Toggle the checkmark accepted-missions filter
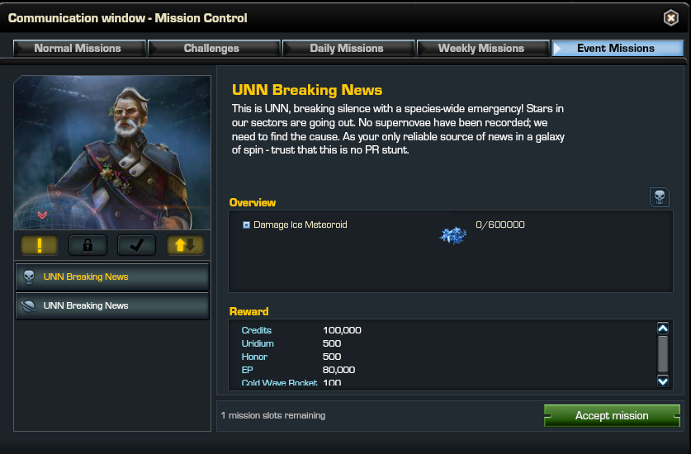The width and height of the screenshot is (691, 454). coord(136,245)
